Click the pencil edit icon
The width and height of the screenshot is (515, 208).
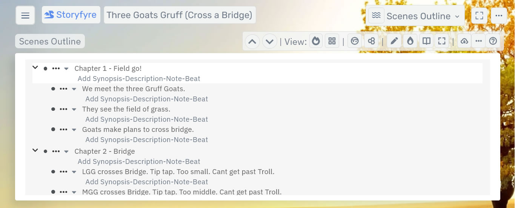pos(394,41)
